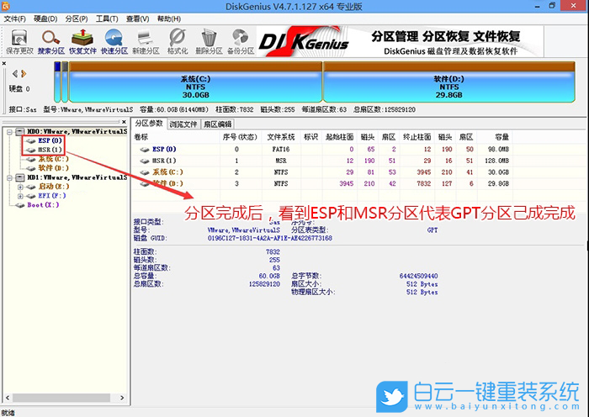Click the FAT16 file system cell

pyautogui.click(x=281, y=150)
